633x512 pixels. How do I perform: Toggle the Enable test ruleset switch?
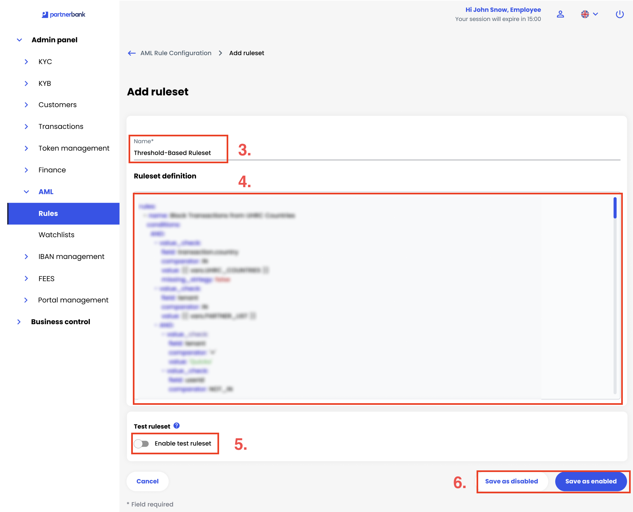[x=142, y=443]
